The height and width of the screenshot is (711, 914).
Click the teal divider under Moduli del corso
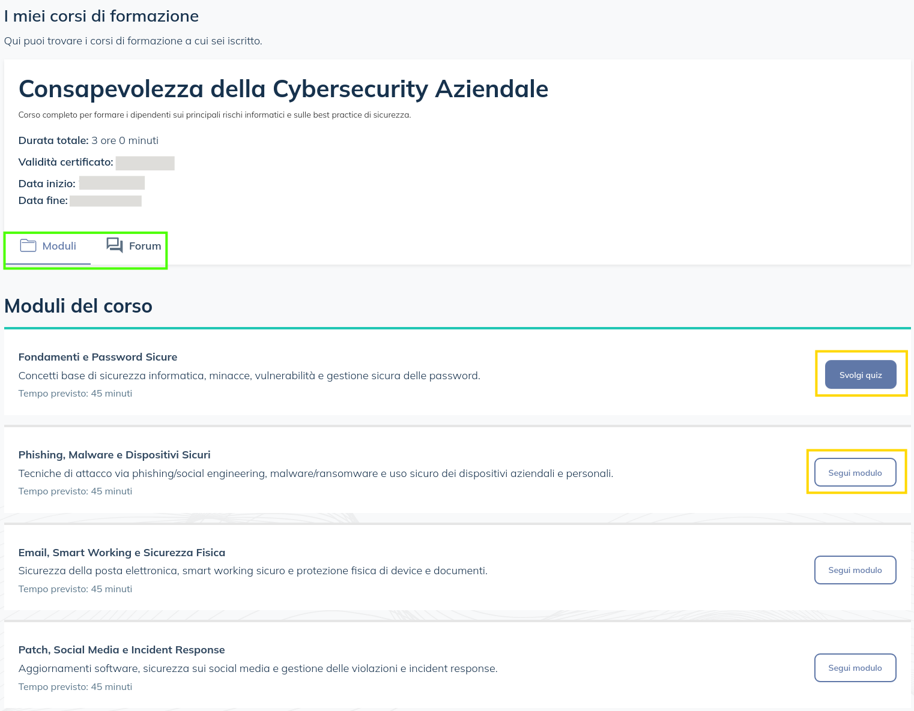coord(456,328)
